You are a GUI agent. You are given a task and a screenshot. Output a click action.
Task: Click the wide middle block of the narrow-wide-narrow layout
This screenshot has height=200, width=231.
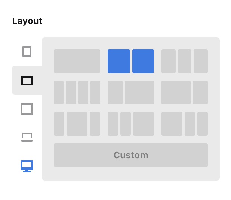click(77, 124)
